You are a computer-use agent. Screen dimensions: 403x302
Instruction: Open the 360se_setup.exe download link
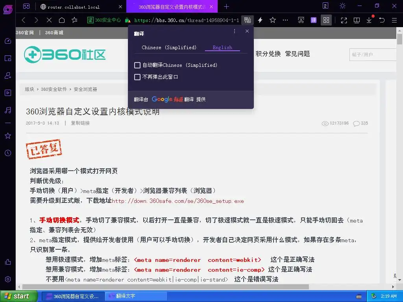coord(178,201)
